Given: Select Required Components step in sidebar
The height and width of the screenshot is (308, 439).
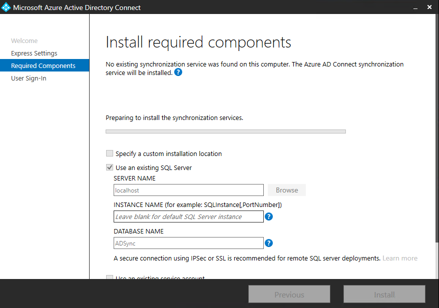Looking at the screenshot, I should pos(45,65).
